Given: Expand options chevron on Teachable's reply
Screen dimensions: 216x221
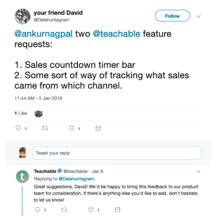Looking at the screenshot, I should point(199,171).
